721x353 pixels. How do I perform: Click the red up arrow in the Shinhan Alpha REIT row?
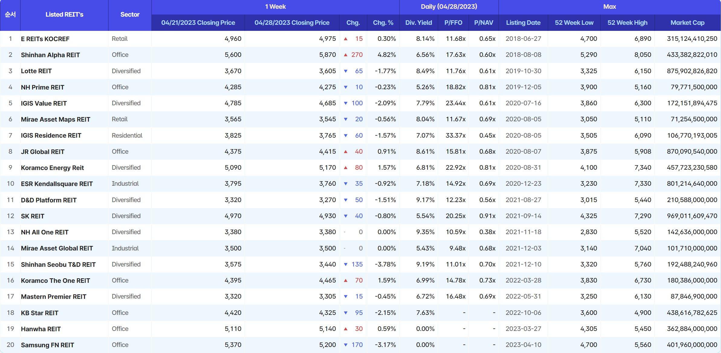coord(346,55)
